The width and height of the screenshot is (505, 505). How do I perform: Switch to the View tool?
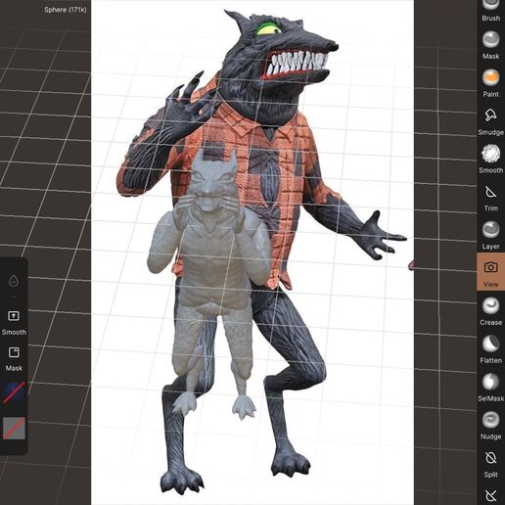490,272
